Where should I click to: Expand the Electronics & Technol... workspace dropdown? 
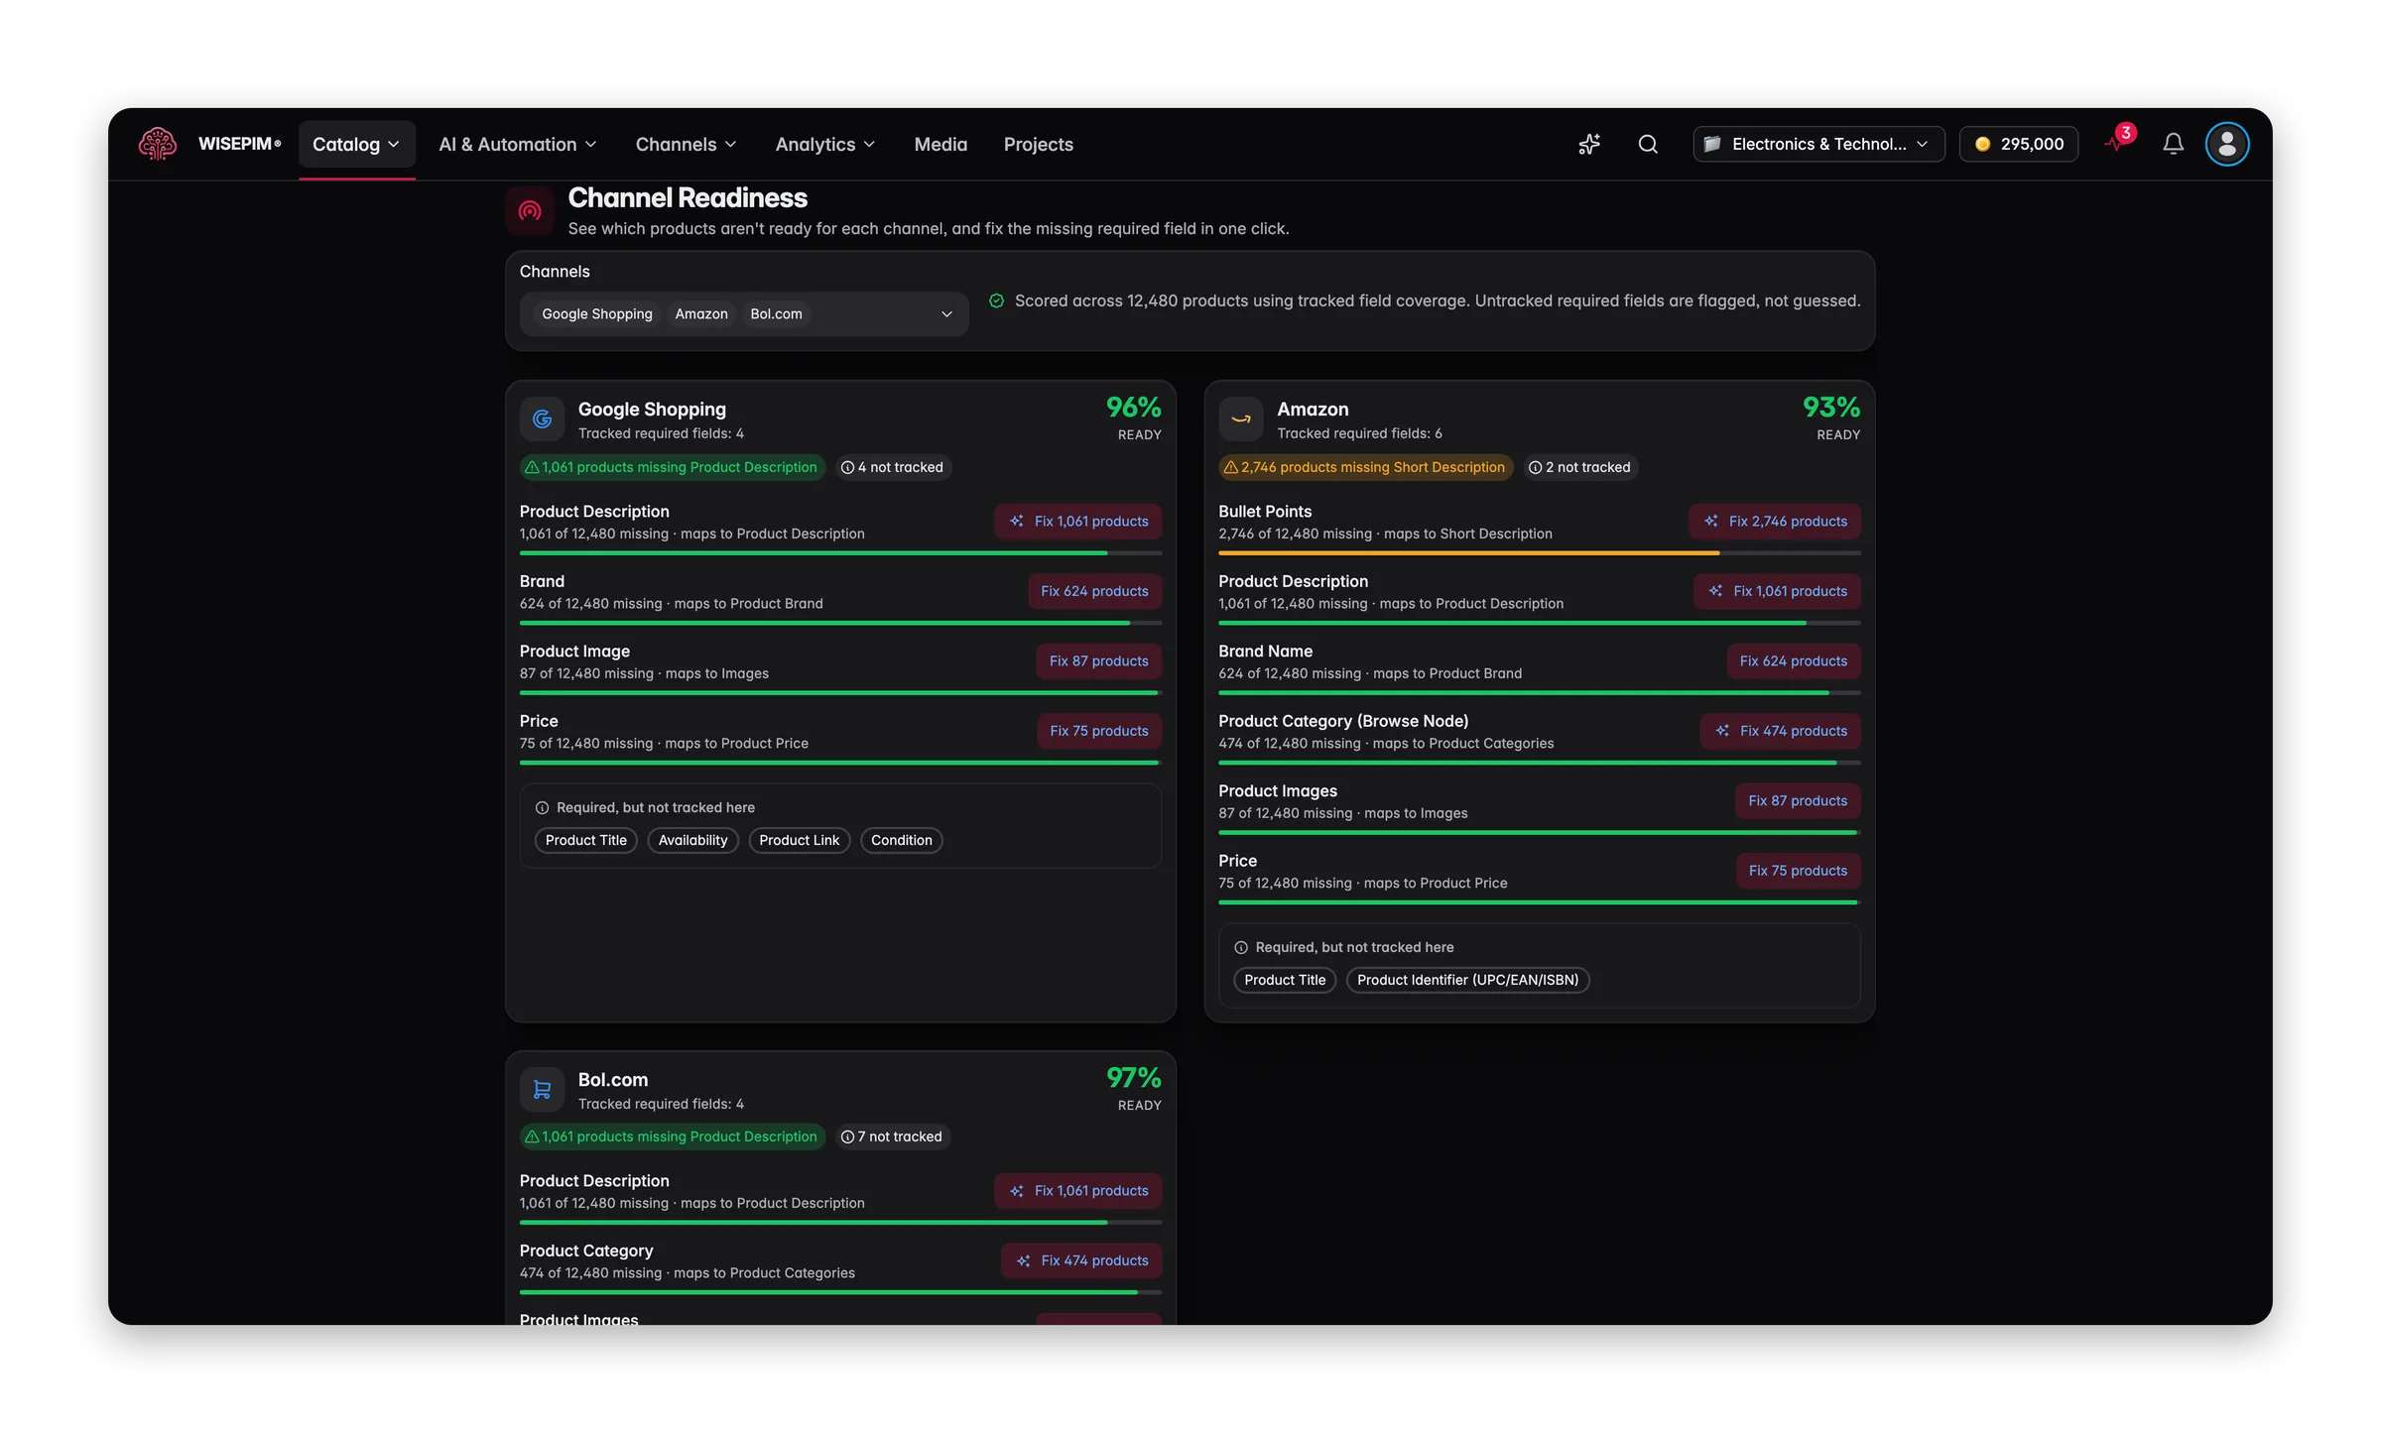coord(1818,144)
